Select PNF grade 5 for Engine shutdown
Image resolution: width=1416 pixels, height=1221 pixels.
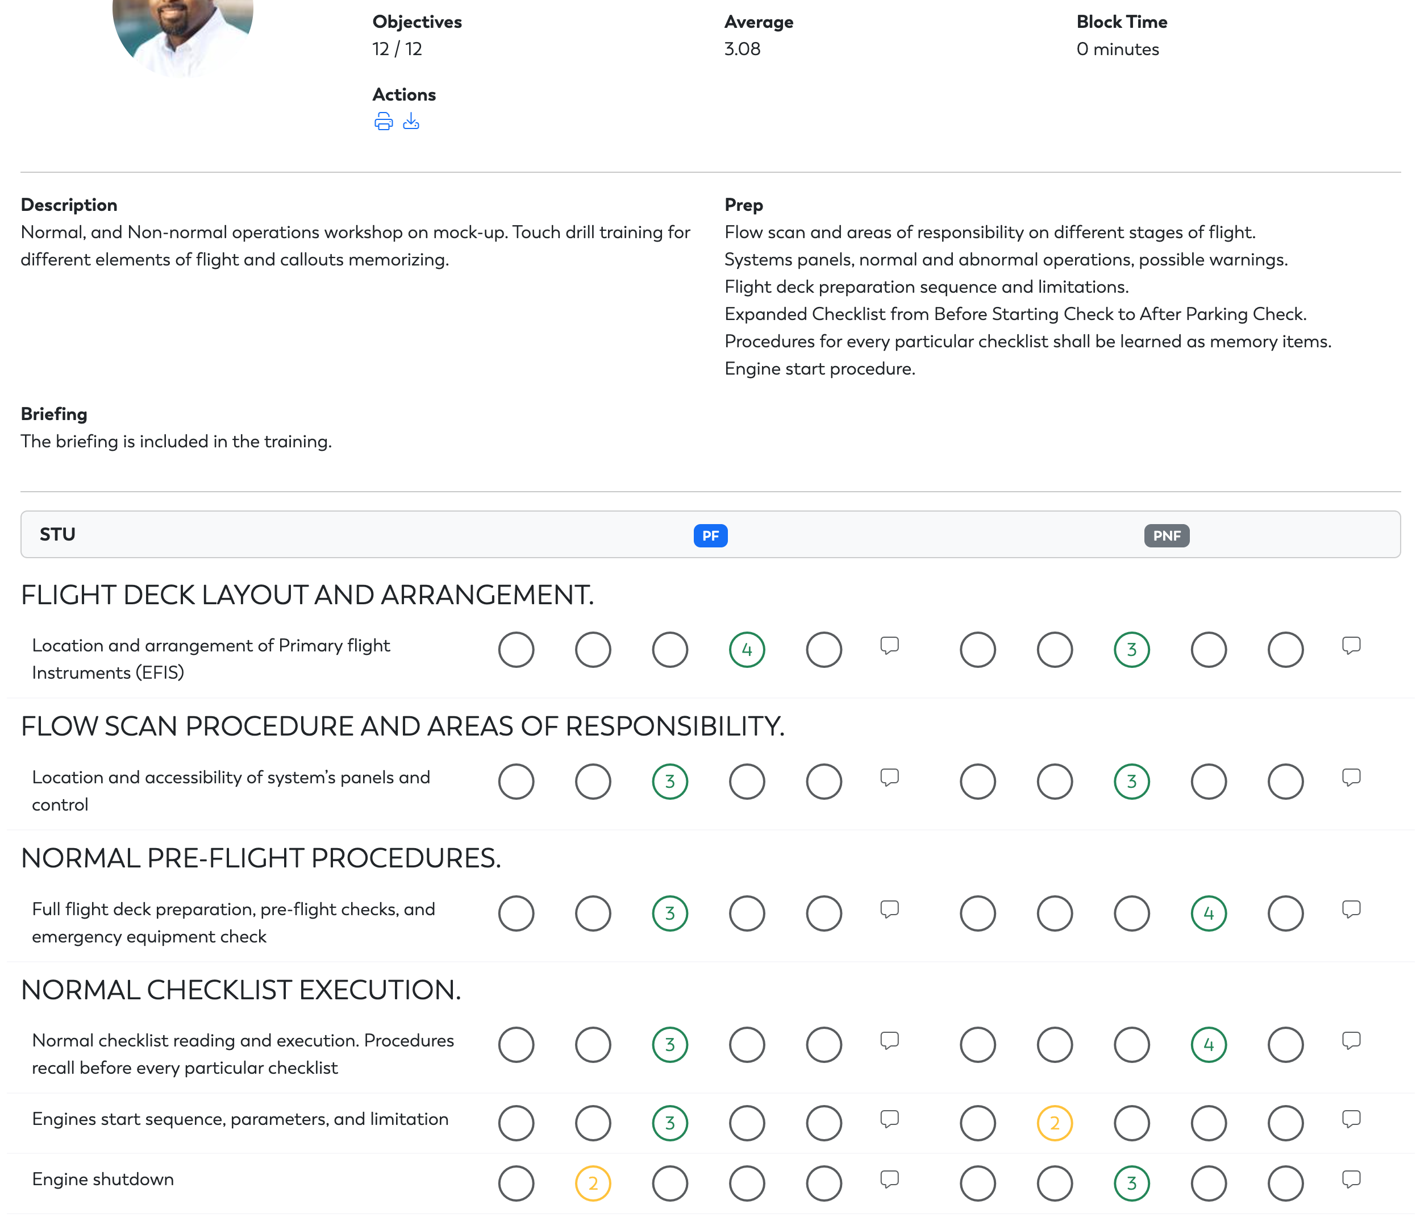pyautogui.click(x=1285, y=1183)
